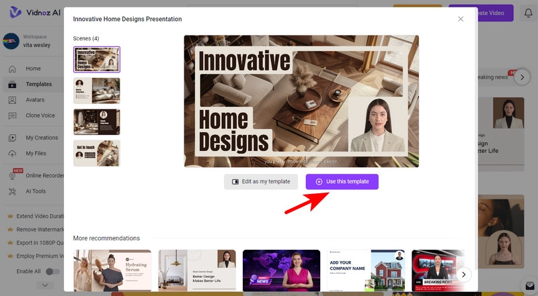This screenshot has height=296, width=538.
Task: Click the Avatars sidebar icon
Action: 11,100
